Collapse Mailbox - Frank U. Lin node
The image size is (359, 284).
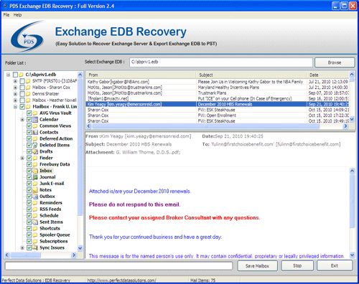pyautogui.click(x=15, y=107)
